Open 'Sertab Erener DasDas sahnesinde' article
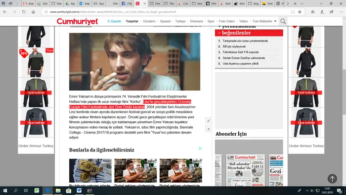This screenshot has height=195, width=346. pyautogui.click(x=244, y=58)
